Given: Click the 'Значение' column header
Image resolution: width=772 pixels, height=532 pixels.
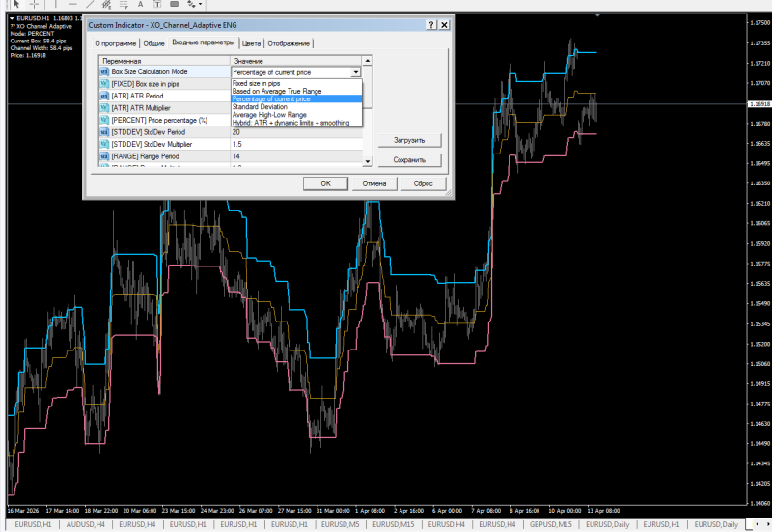Looking at the screenshot, I should [296, 61].
